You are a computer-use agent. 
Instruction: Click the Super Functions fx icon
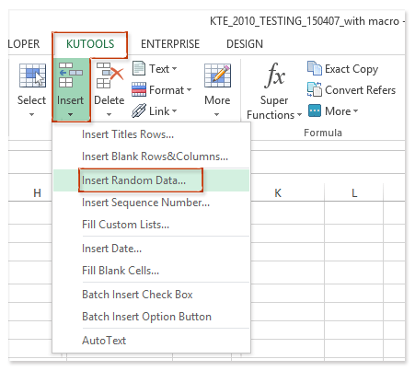click(x=274, y=75)
